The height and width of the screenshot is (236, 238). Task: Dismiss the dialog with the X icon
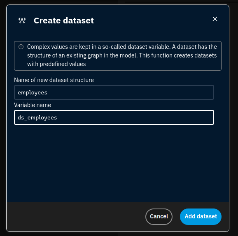[x=215, y=19]
